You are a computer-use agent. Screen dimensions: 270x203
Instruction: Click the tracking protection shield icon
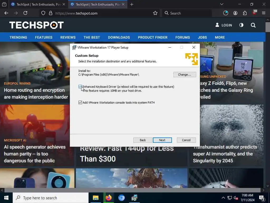coord(43,13)
